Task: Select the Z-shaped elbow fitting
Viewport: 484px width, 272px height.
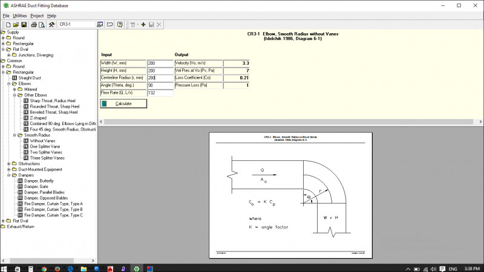Action: point(38,118)
